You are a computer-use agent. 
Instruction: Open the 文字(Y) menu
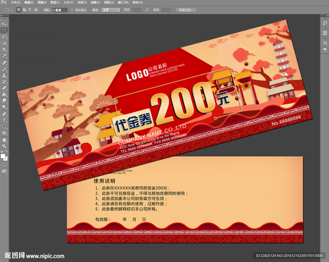tap(68, 3)
